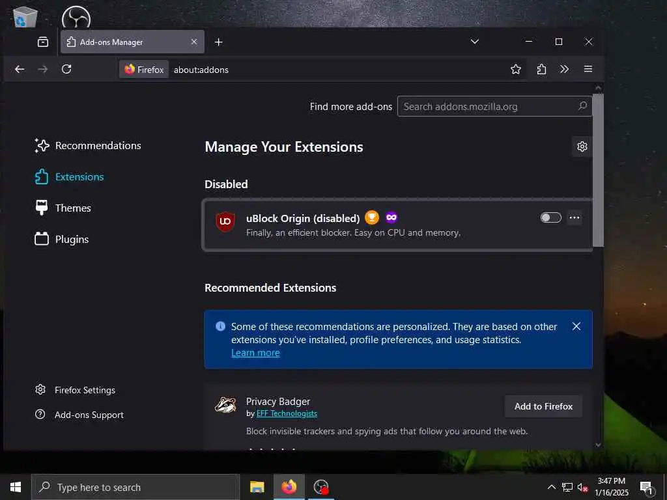
Task: Click the Firefox identity badge in the address bar
Action: click(x=144, y=69)
